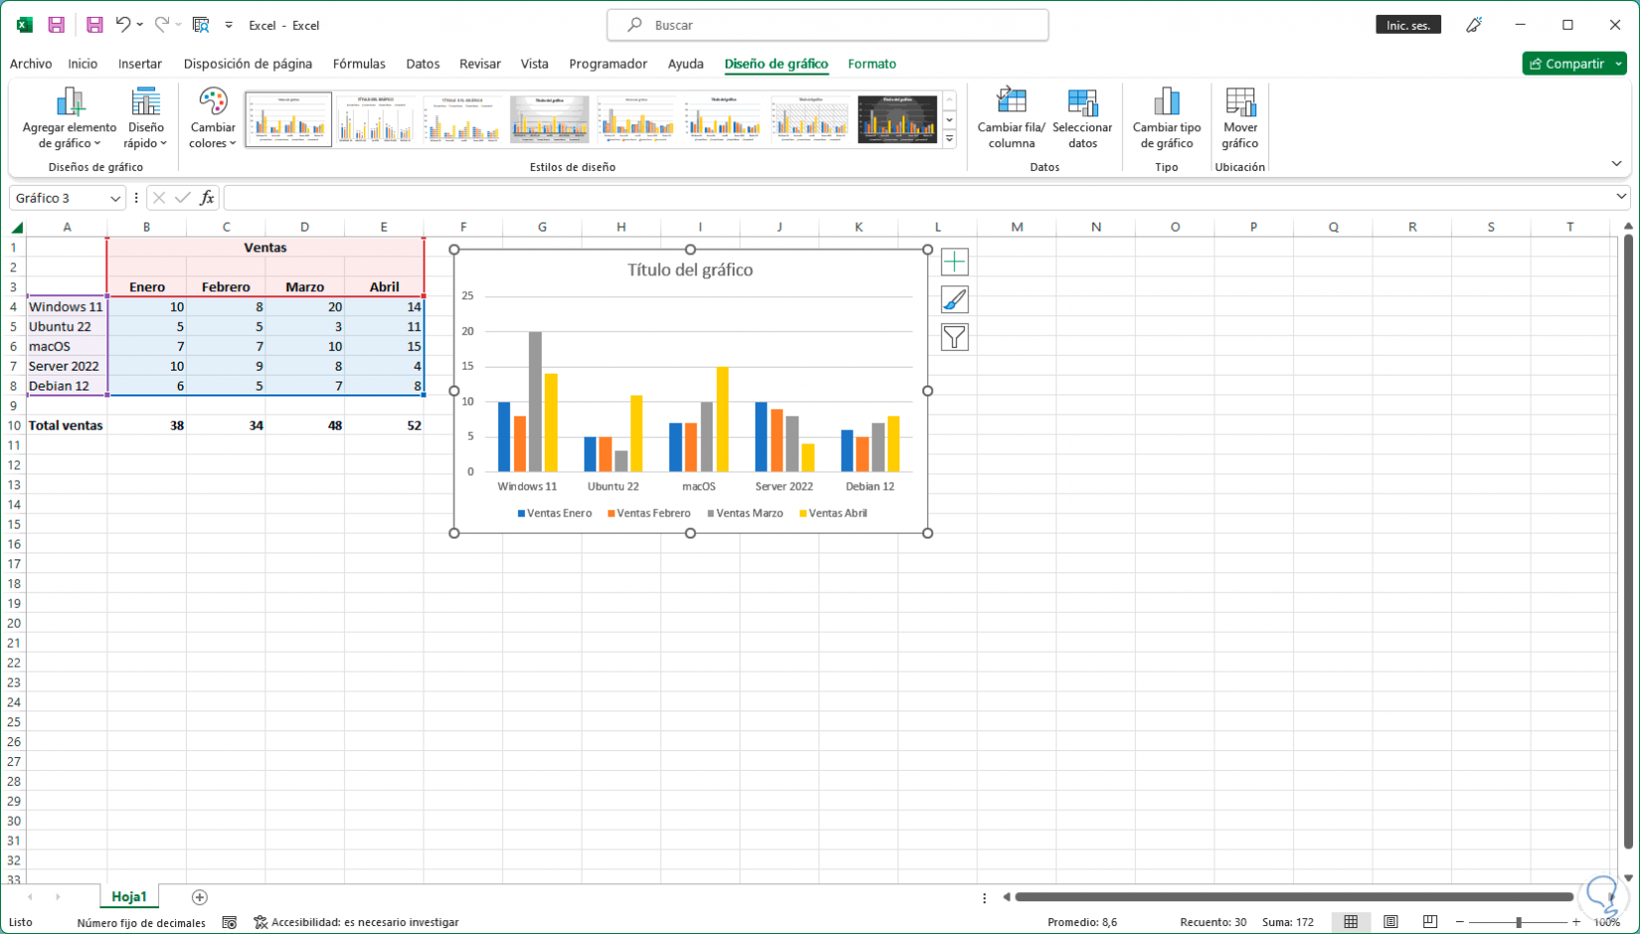Expand the chart styles gallery
Image resolution: width=1640 pixels, height=934 pixels.
pyautogui.click(x=949, y=139)
